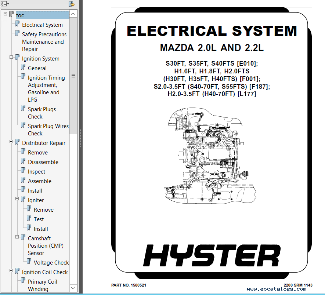The width and height of the screenshot is (325, 295).
Task: Open the Electrical System bookmark
Action: pos(42,25)
